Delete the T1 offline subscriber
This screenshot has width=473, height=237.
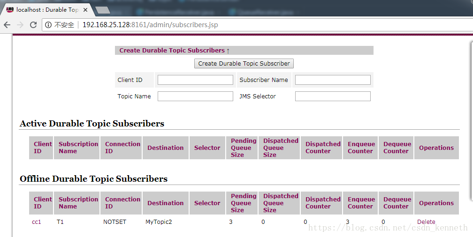coord(426,222)
